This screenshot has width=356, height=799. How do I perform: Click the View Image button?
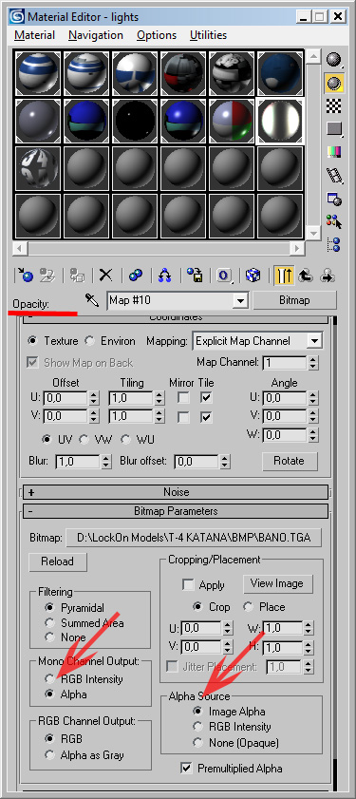coord(276,583)
